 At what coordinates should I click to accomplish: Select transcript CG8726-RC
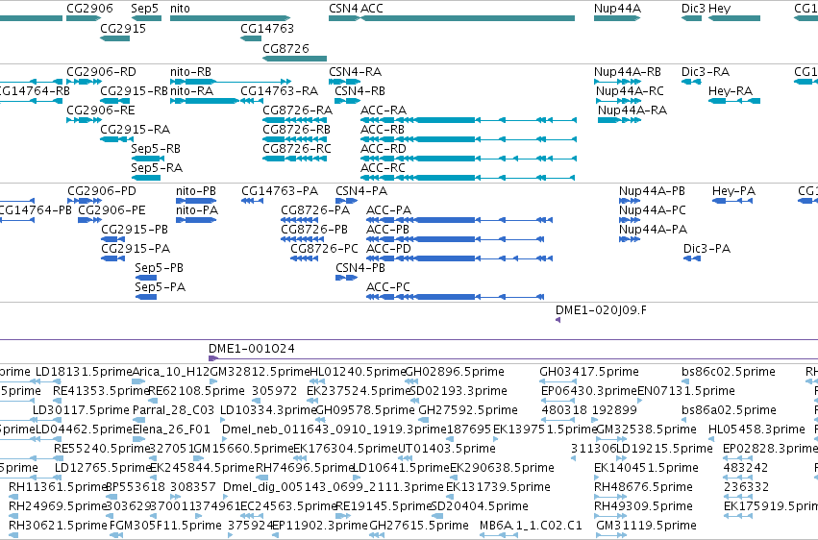click(297, 149)
